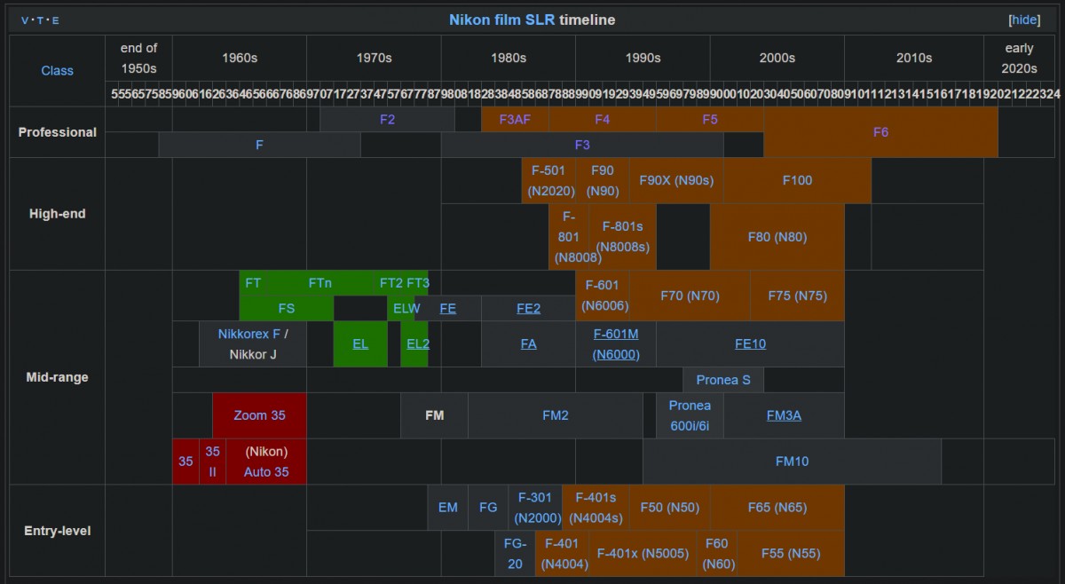Open the Nikon film SLR title link
Viewport: 1065px width, 584px height.
tap(502, 20)
